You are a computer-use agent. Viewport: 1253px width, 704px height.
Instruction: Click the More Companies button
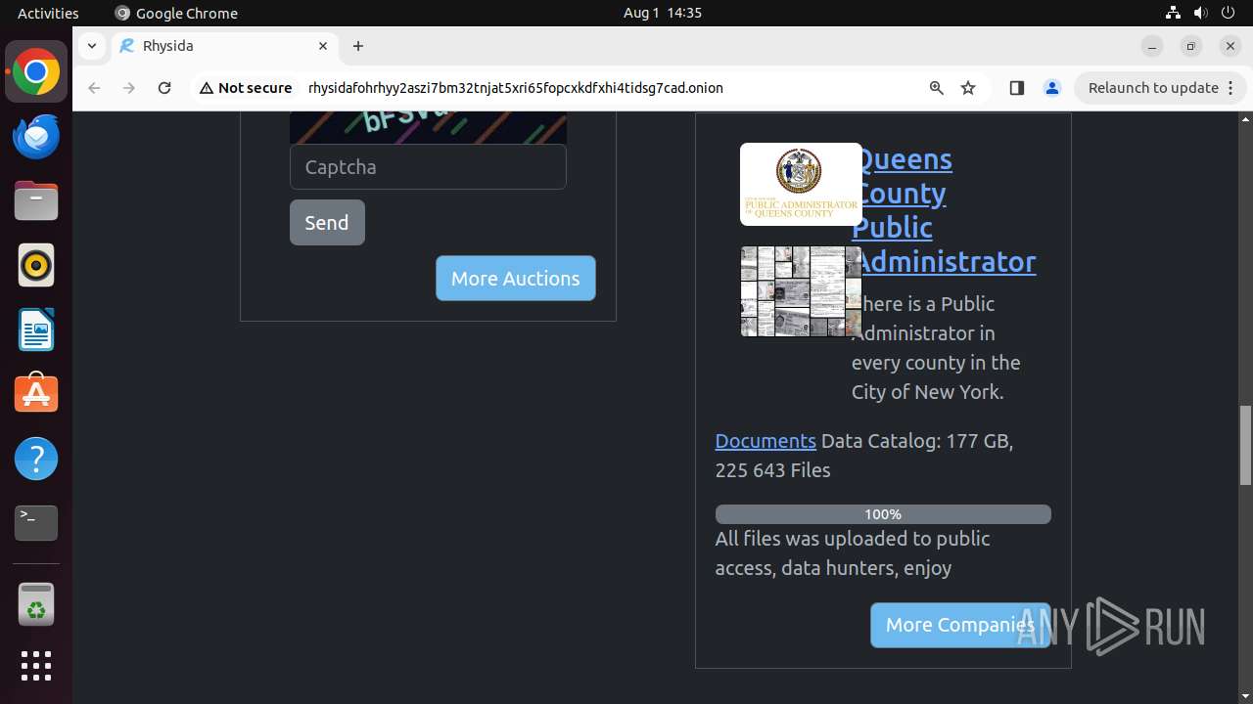click(960, 625)
